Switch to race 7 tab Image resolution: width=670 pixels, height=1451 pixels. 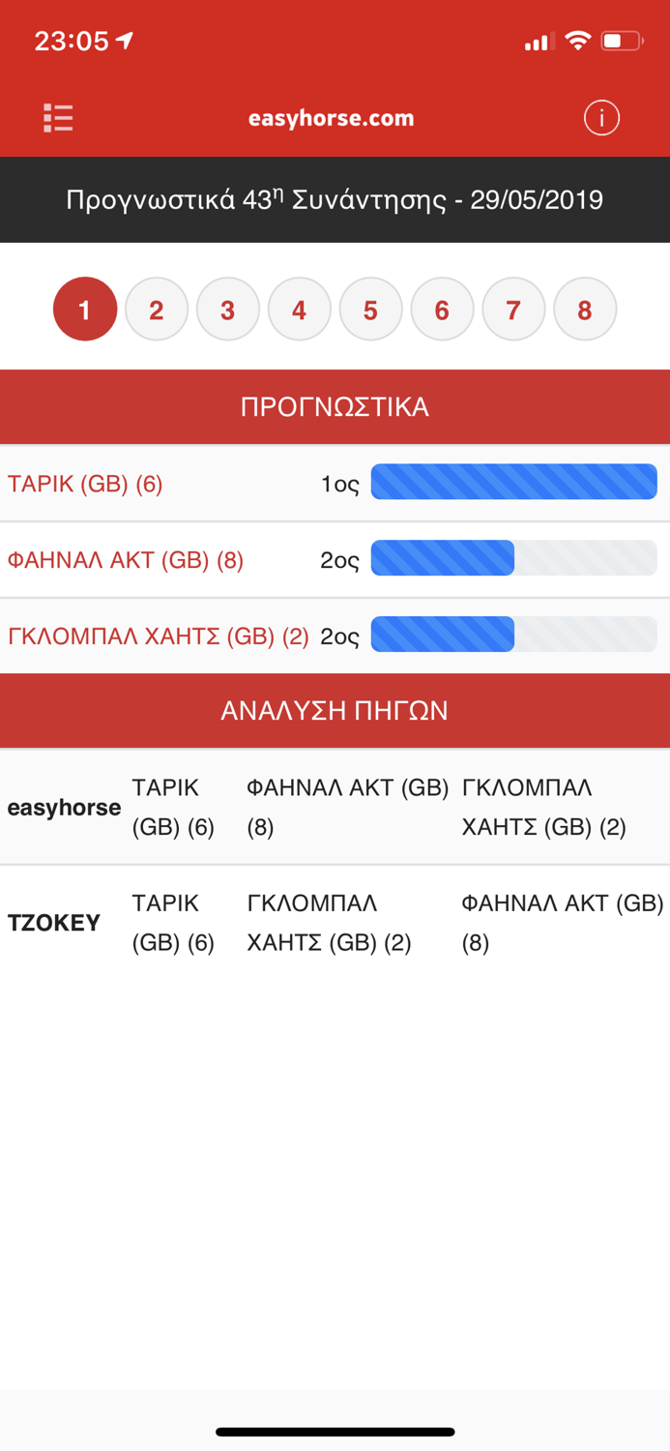(x=513, y=309)
